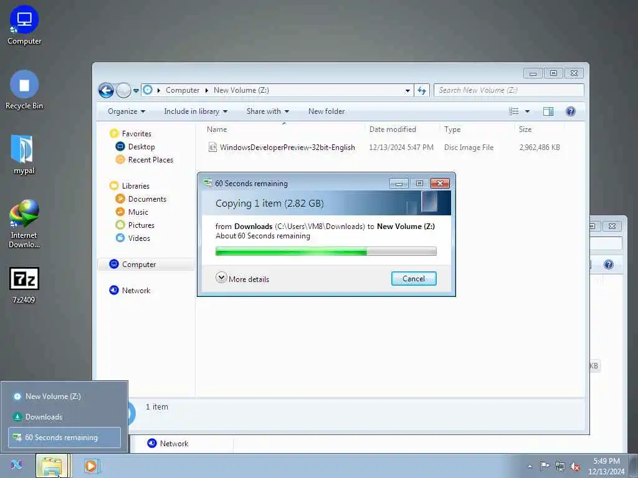The image size is (638, 478).
Task: Select the Internet Download Manager desktop icon
Action: tap(24, 224)
